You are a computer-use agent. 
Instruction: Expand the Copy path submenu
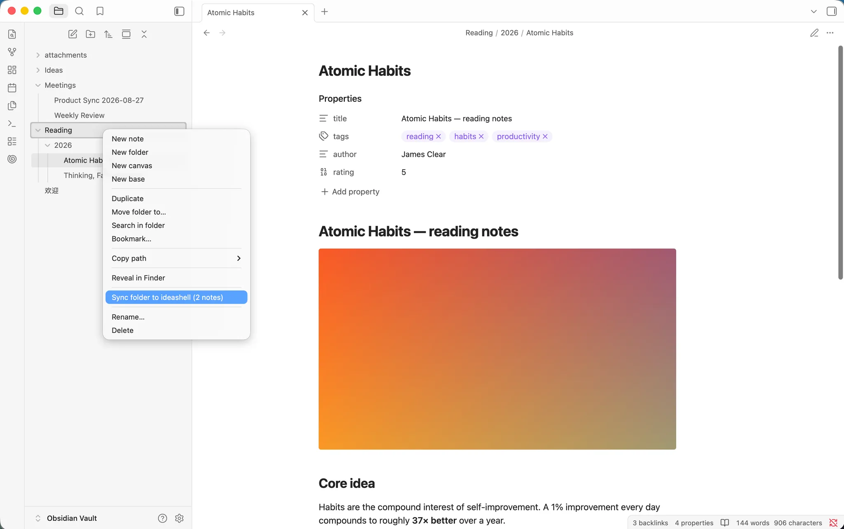[x=176, y=258]
